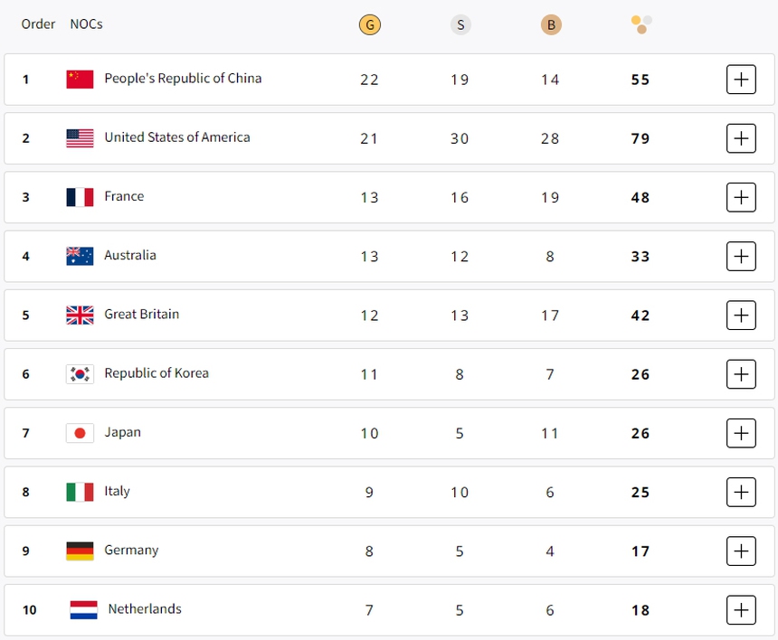Screen dimensions: 778x640
Task: Click Australia's total medal count of 33
Action: [640, 256]
